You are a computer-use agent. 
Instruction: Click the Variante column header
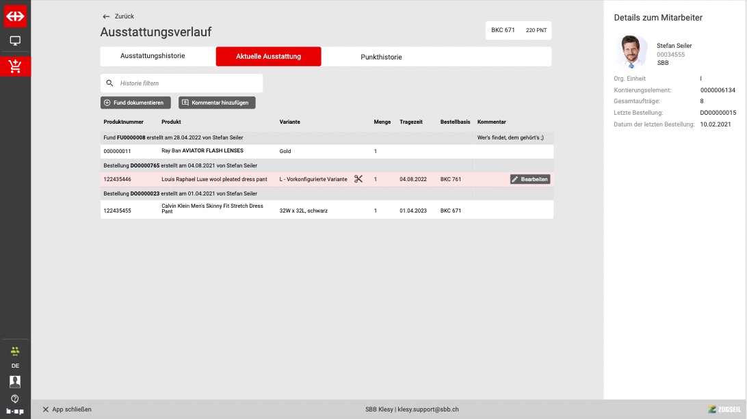click(x=289, y=122)
